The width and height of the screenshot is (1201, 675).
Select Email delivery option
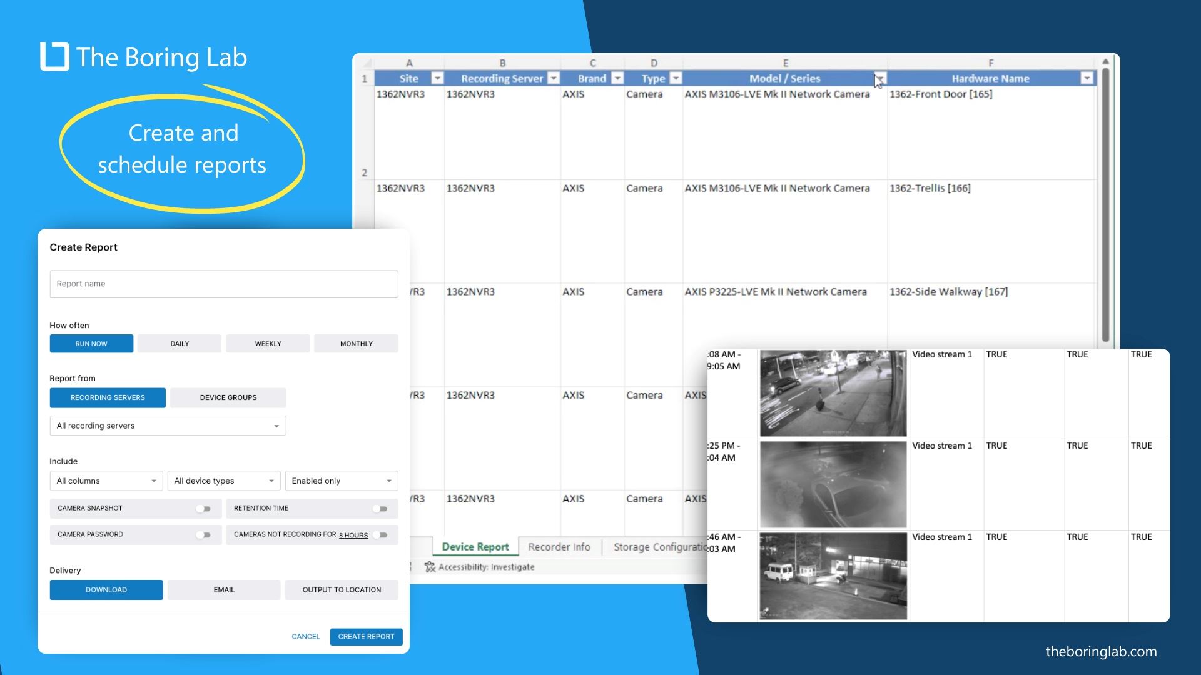point(224,590)
